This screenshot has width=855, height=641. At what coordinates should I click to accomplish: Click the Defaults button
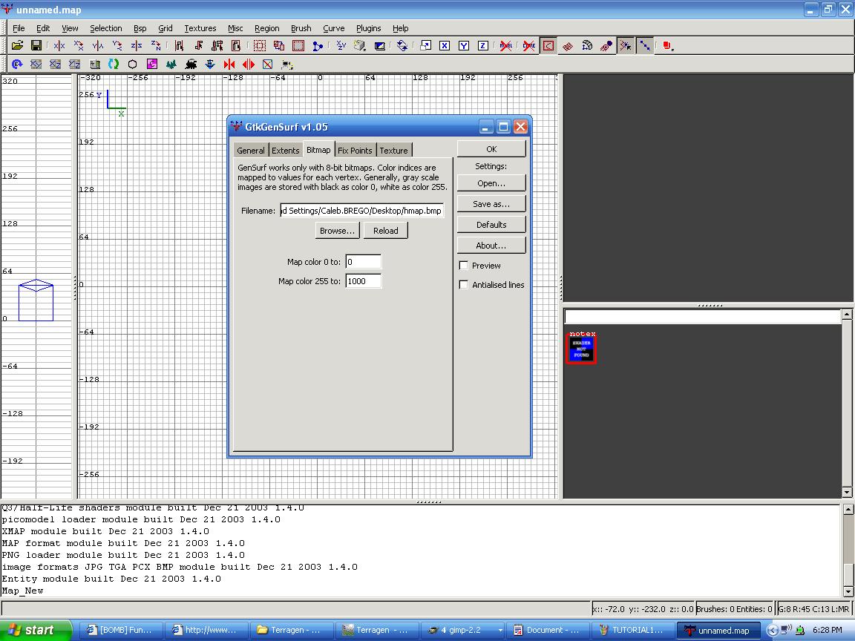[x=491, y=225]
